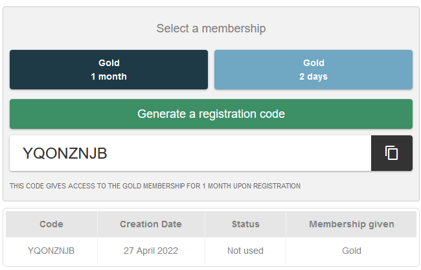
Task: Click the dark square behind the copy icon
Action: point(392,153)
